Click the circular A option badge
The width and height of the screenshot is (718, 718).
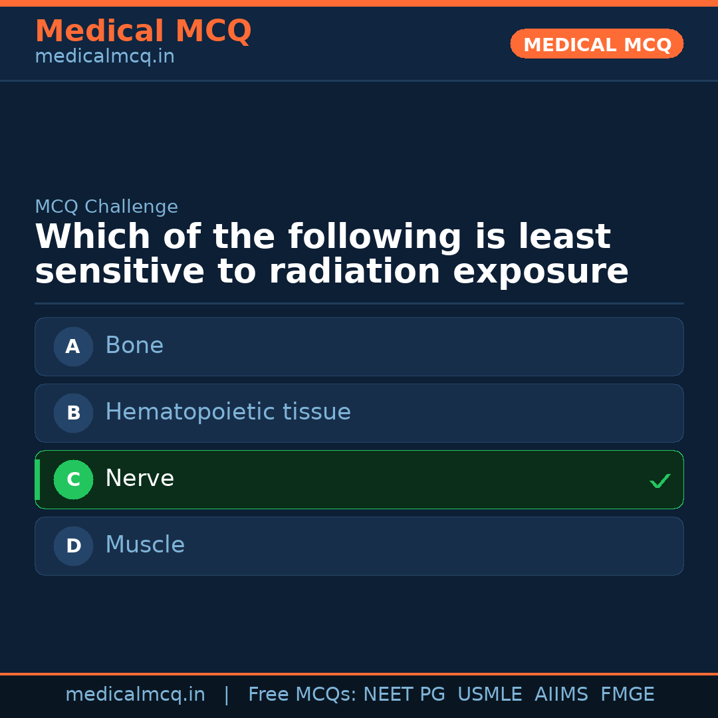click(72, 346)
